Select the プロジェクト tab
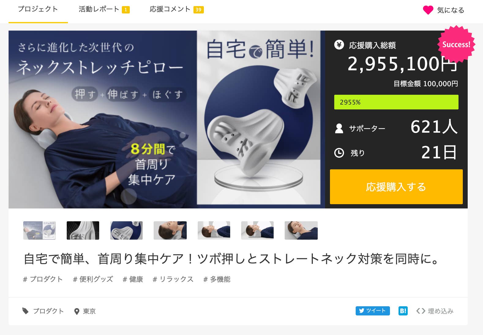The image size is (483, 335). point(38,9)
